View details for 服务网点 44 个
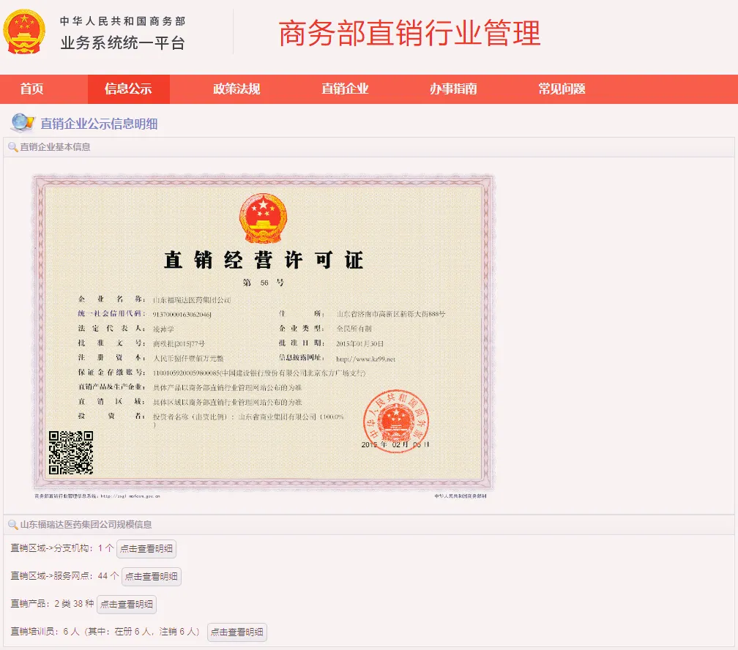This screenshot has height=650, width=738. click(152, 577)
